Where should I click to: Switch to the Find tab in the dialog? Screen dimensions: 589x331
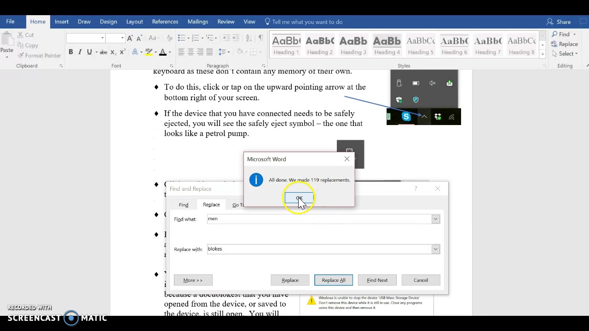click(184, 205)
